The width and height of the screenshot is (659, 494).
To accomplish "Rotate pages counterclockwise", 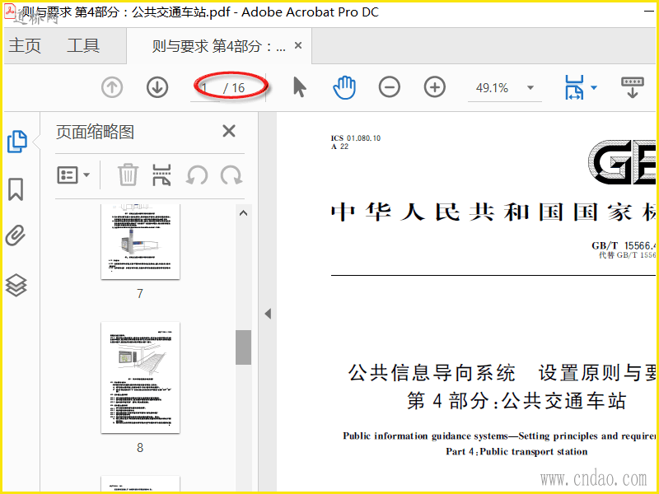I will point(197,175).
